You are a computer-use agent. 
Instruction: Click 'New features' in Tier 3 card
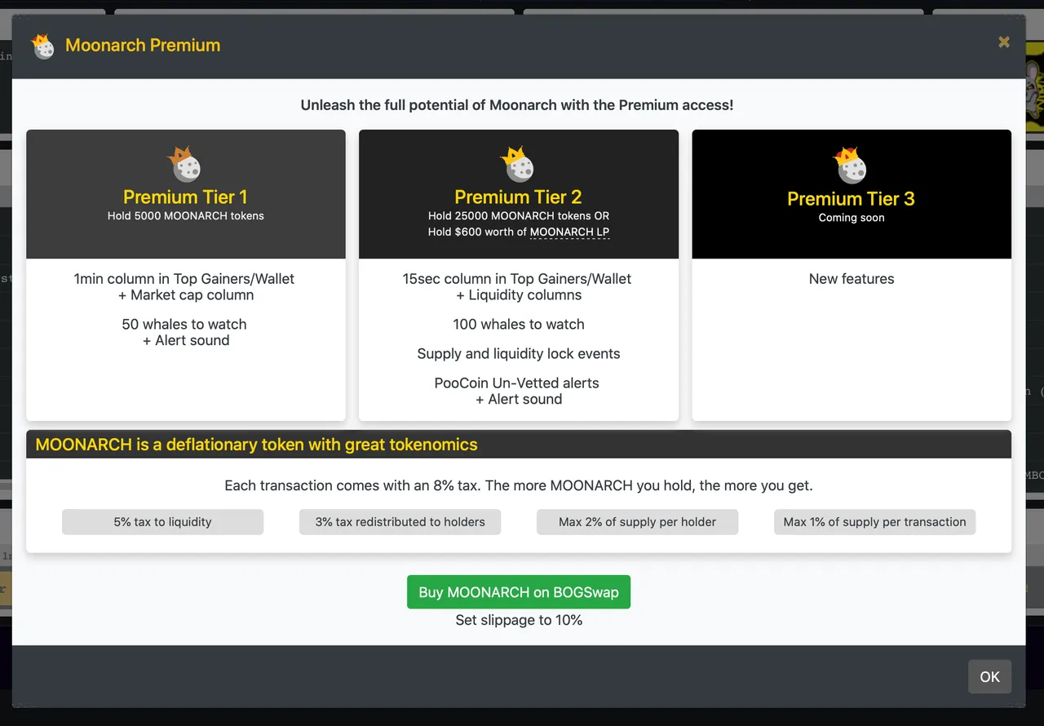pyautogui.click(x=852, y=279)
